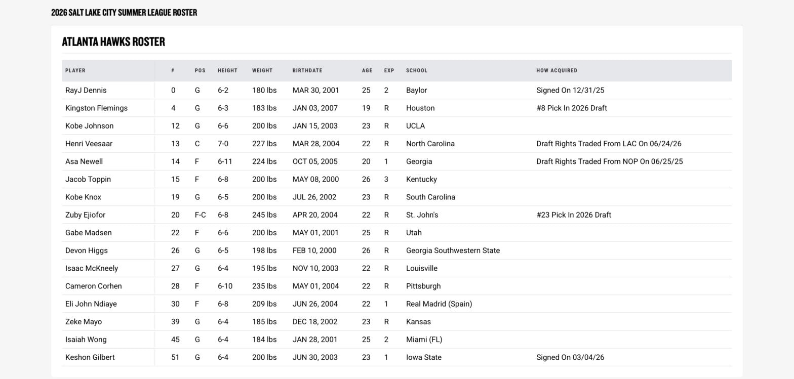Select player name Asa Newell
The width and height of the screenshot is (794, 379).
click(84, 161)
